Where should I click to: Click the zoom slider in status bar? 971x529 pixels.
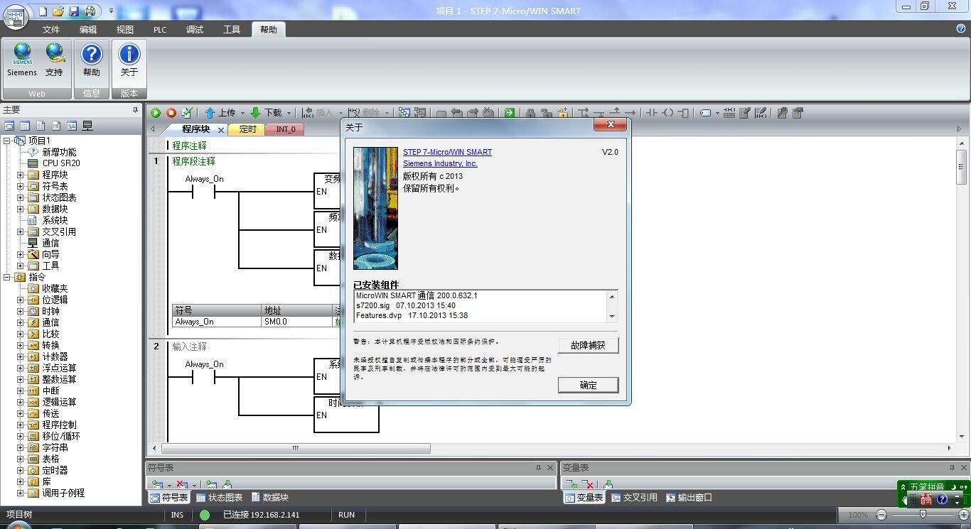923,515
